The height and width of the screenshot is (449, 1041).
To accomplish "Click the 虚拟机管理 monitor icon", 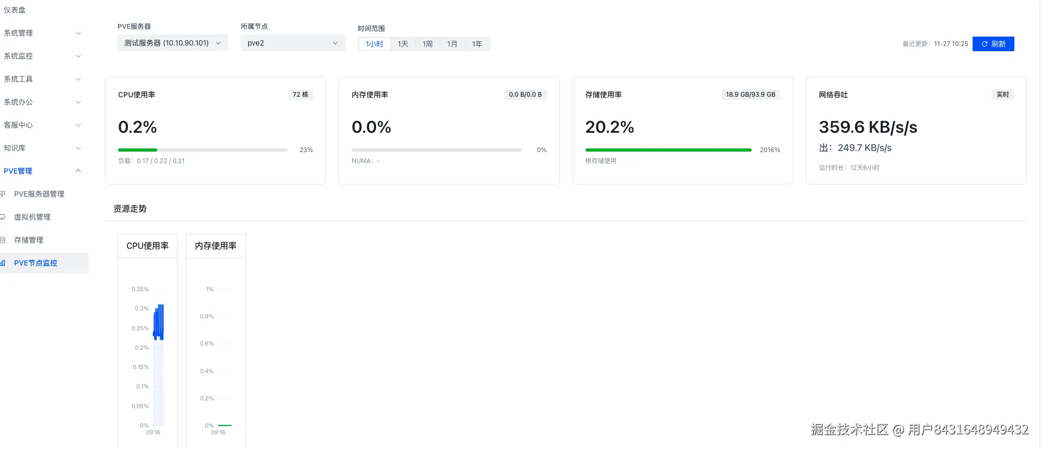I will tap(3, 217).
